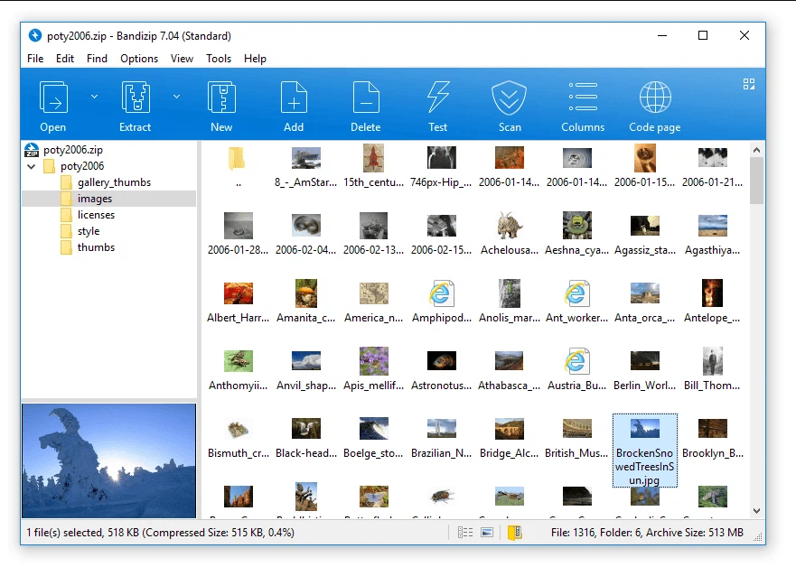Collapse the poty2006 folder tree

point(31,166)
